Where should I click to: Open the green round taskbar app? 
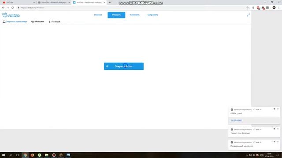(x=40, y=155)
